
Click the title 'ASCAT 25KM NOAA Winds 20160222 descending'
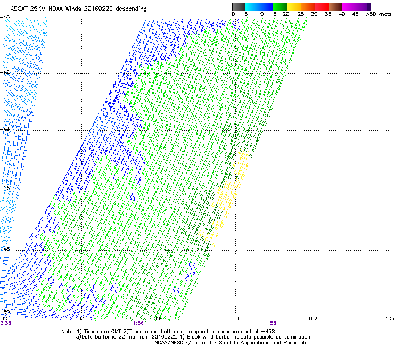(x=78, y=9)
